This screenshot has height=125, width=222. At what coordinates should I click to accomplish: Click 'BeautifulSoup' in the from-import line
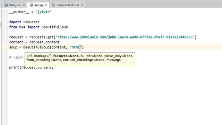pos(54,27)
